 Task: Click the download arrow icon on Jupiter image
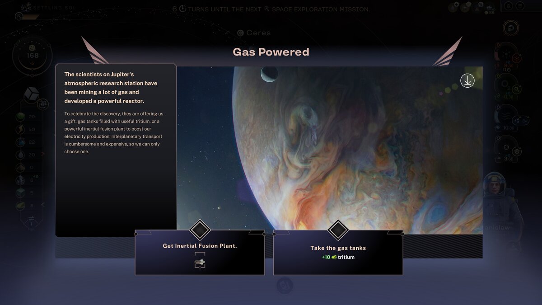click(467, 81)
